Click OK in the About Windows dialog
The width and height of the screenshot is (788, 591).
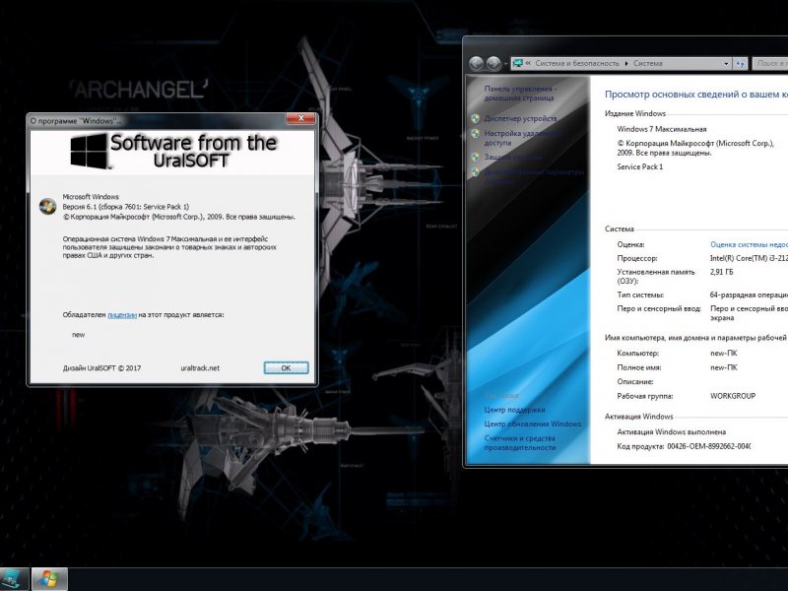[x=286, y=367]
